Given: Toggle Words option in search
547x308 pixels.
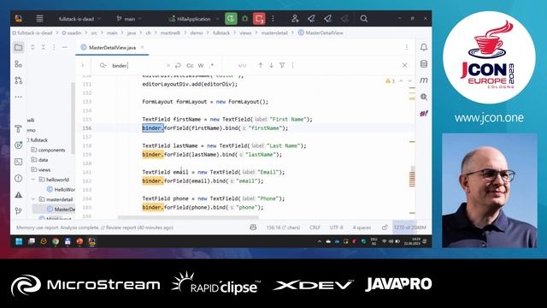Looking at the screenshot, I should point(201,65).
